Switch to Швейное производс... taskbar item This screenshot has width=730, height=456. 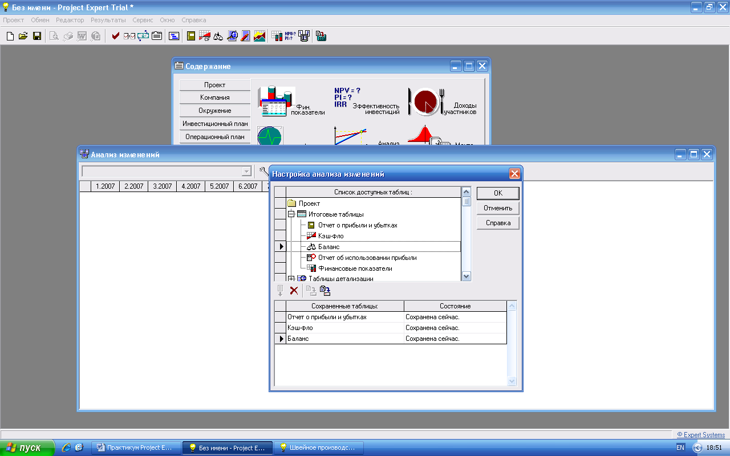[318, 448]
